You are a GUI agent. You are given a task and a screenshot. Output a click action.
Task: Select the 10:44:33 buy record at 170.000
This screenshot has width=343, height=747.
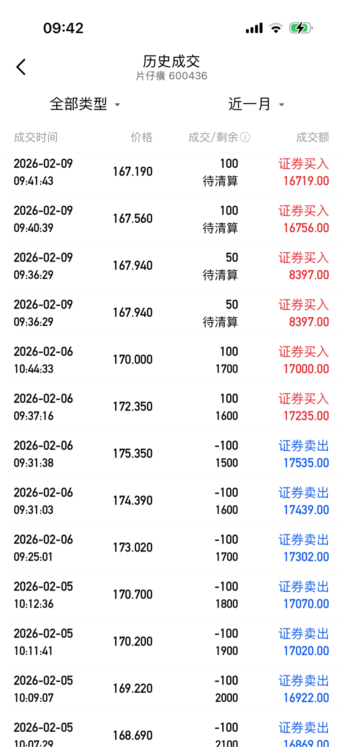171,360
